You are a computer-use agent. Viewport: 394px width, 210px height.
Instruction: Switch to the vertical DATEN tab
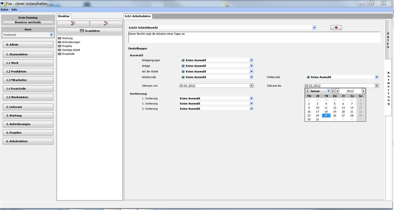click(388, 40)
